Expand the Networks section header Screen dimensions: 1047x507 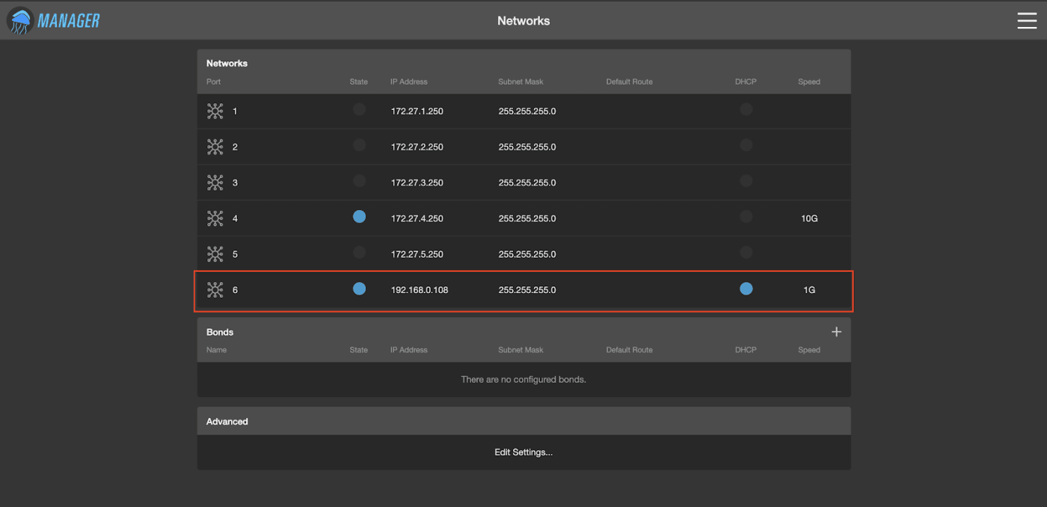click(227, 63)
